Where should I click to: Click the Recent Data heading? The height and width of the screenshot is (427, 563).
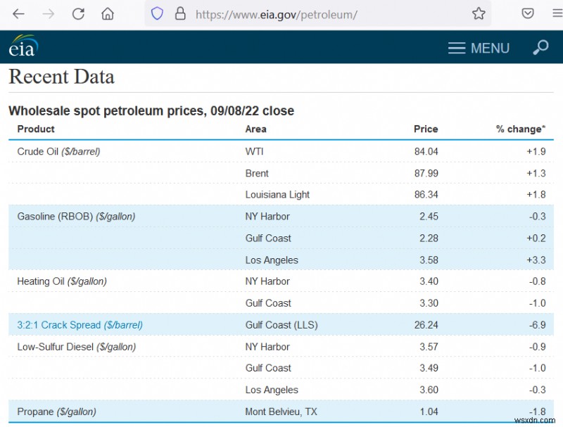(61, 77)
